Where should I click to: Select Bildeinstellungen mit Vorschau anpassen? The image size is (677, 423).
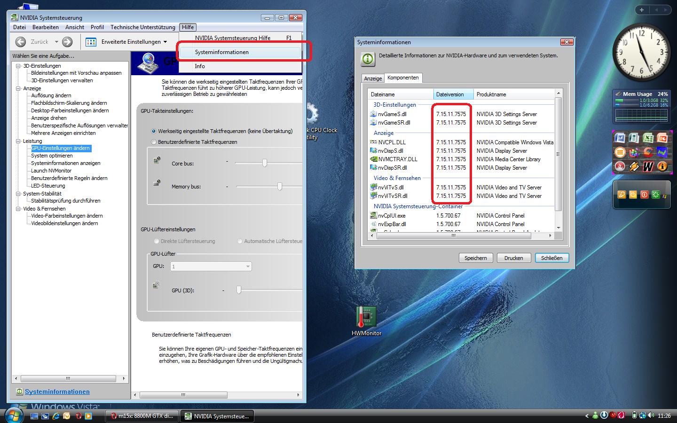click(x=76, y=73)
